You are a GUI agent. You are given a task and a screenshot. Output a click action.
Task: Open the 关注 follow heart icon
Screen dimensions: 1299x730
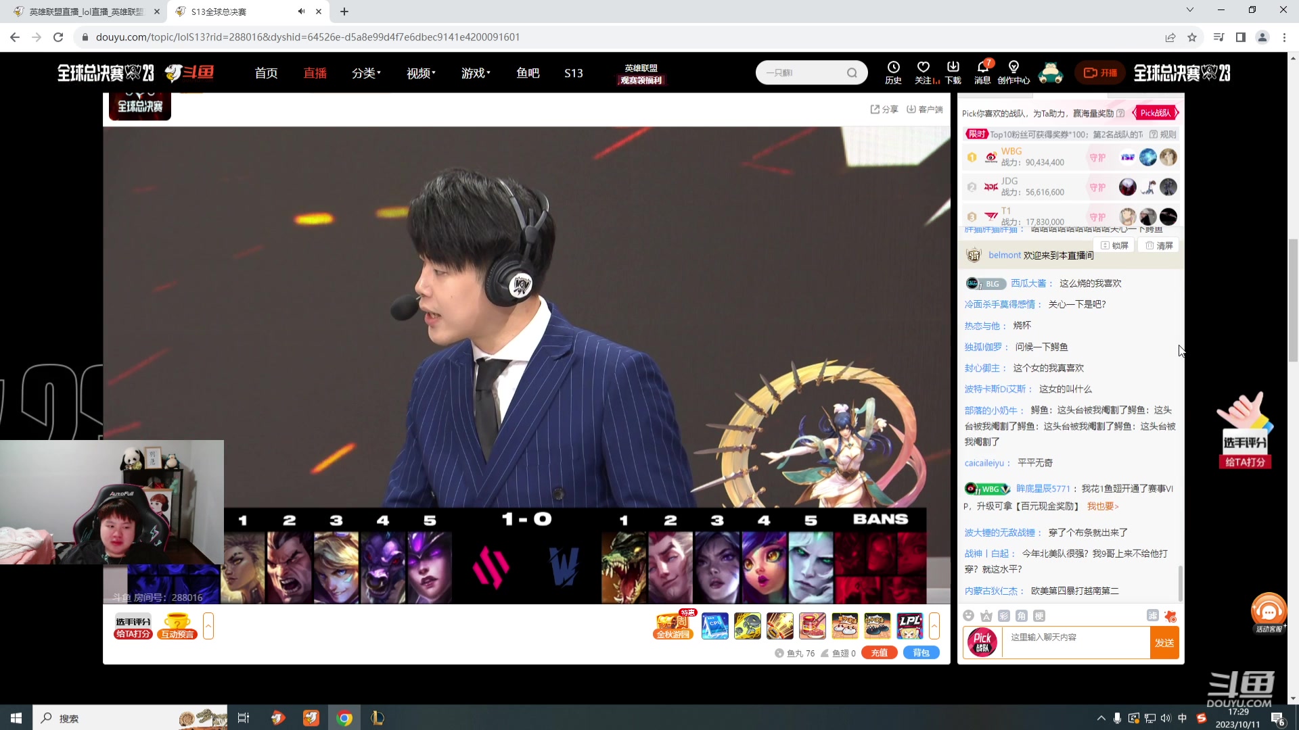coord(924,72)
